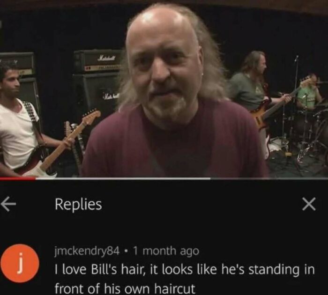The image size is (328, 295).
Task: Select the "Replies" heading
Action: click(x=78, y=205)
